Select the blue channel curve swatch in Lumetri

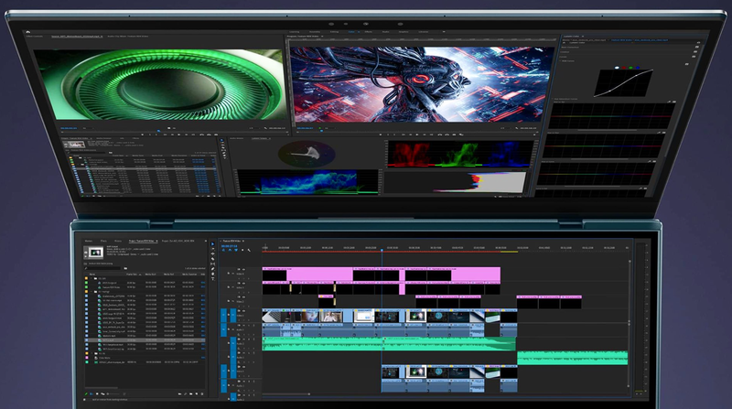point(638,68)
